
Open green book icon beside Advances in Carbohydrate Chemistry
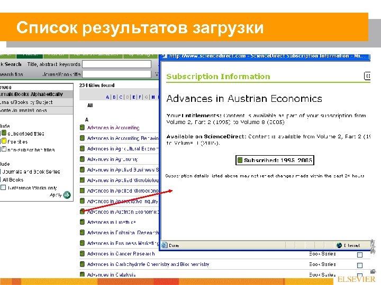coord(82,264)
